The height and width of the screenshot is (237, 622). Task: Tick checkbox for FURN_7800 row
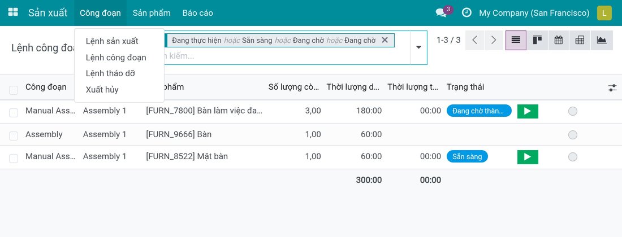point(14,113)
